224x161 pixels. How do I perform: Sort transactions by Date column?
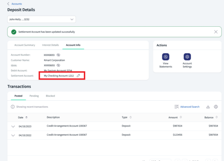(26, 117)
